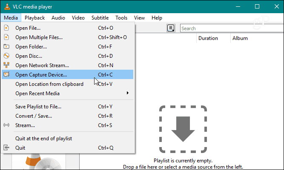This screenshot has height=170, width=284.
Task: Minimize the VLC media player window
Action: [238, 6]
